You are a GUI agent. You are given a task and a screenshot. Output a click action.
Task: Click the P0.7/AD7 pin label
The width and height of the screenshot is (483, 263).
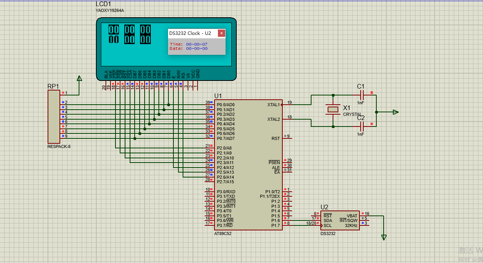(x=226, y=138)
